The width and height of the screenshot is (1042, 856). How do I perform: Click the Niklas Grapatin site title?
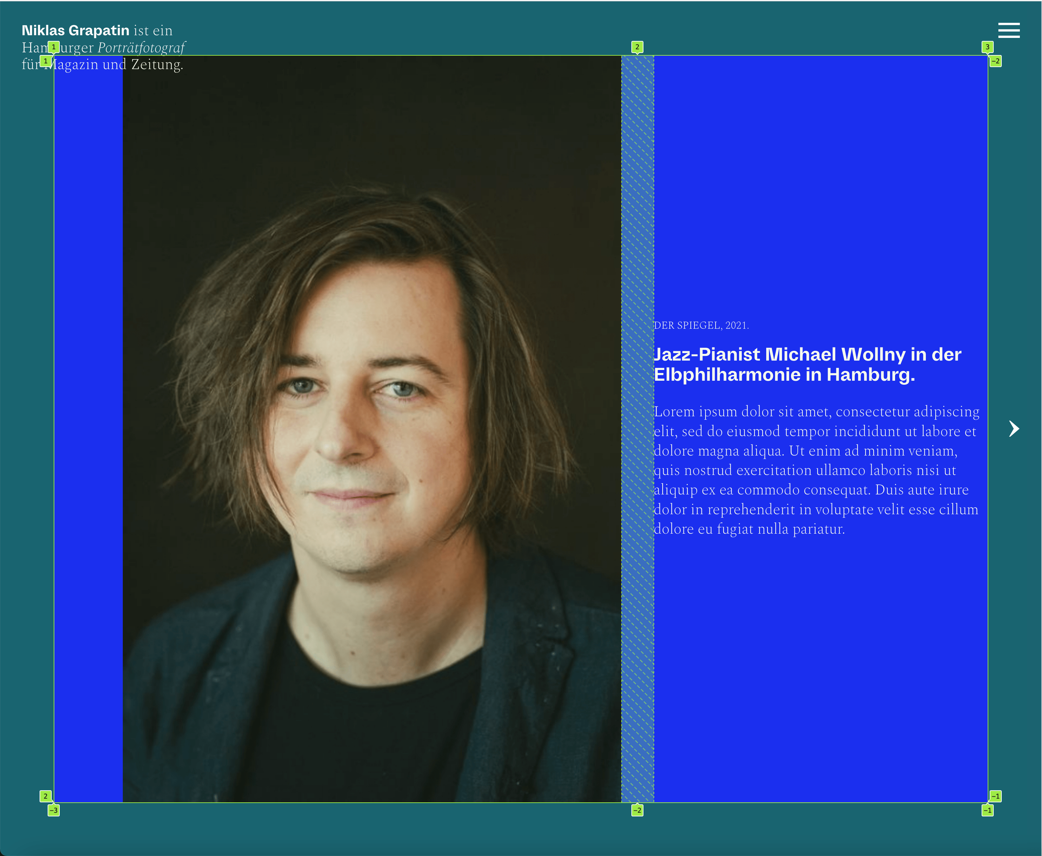click(x=75, y=31)
